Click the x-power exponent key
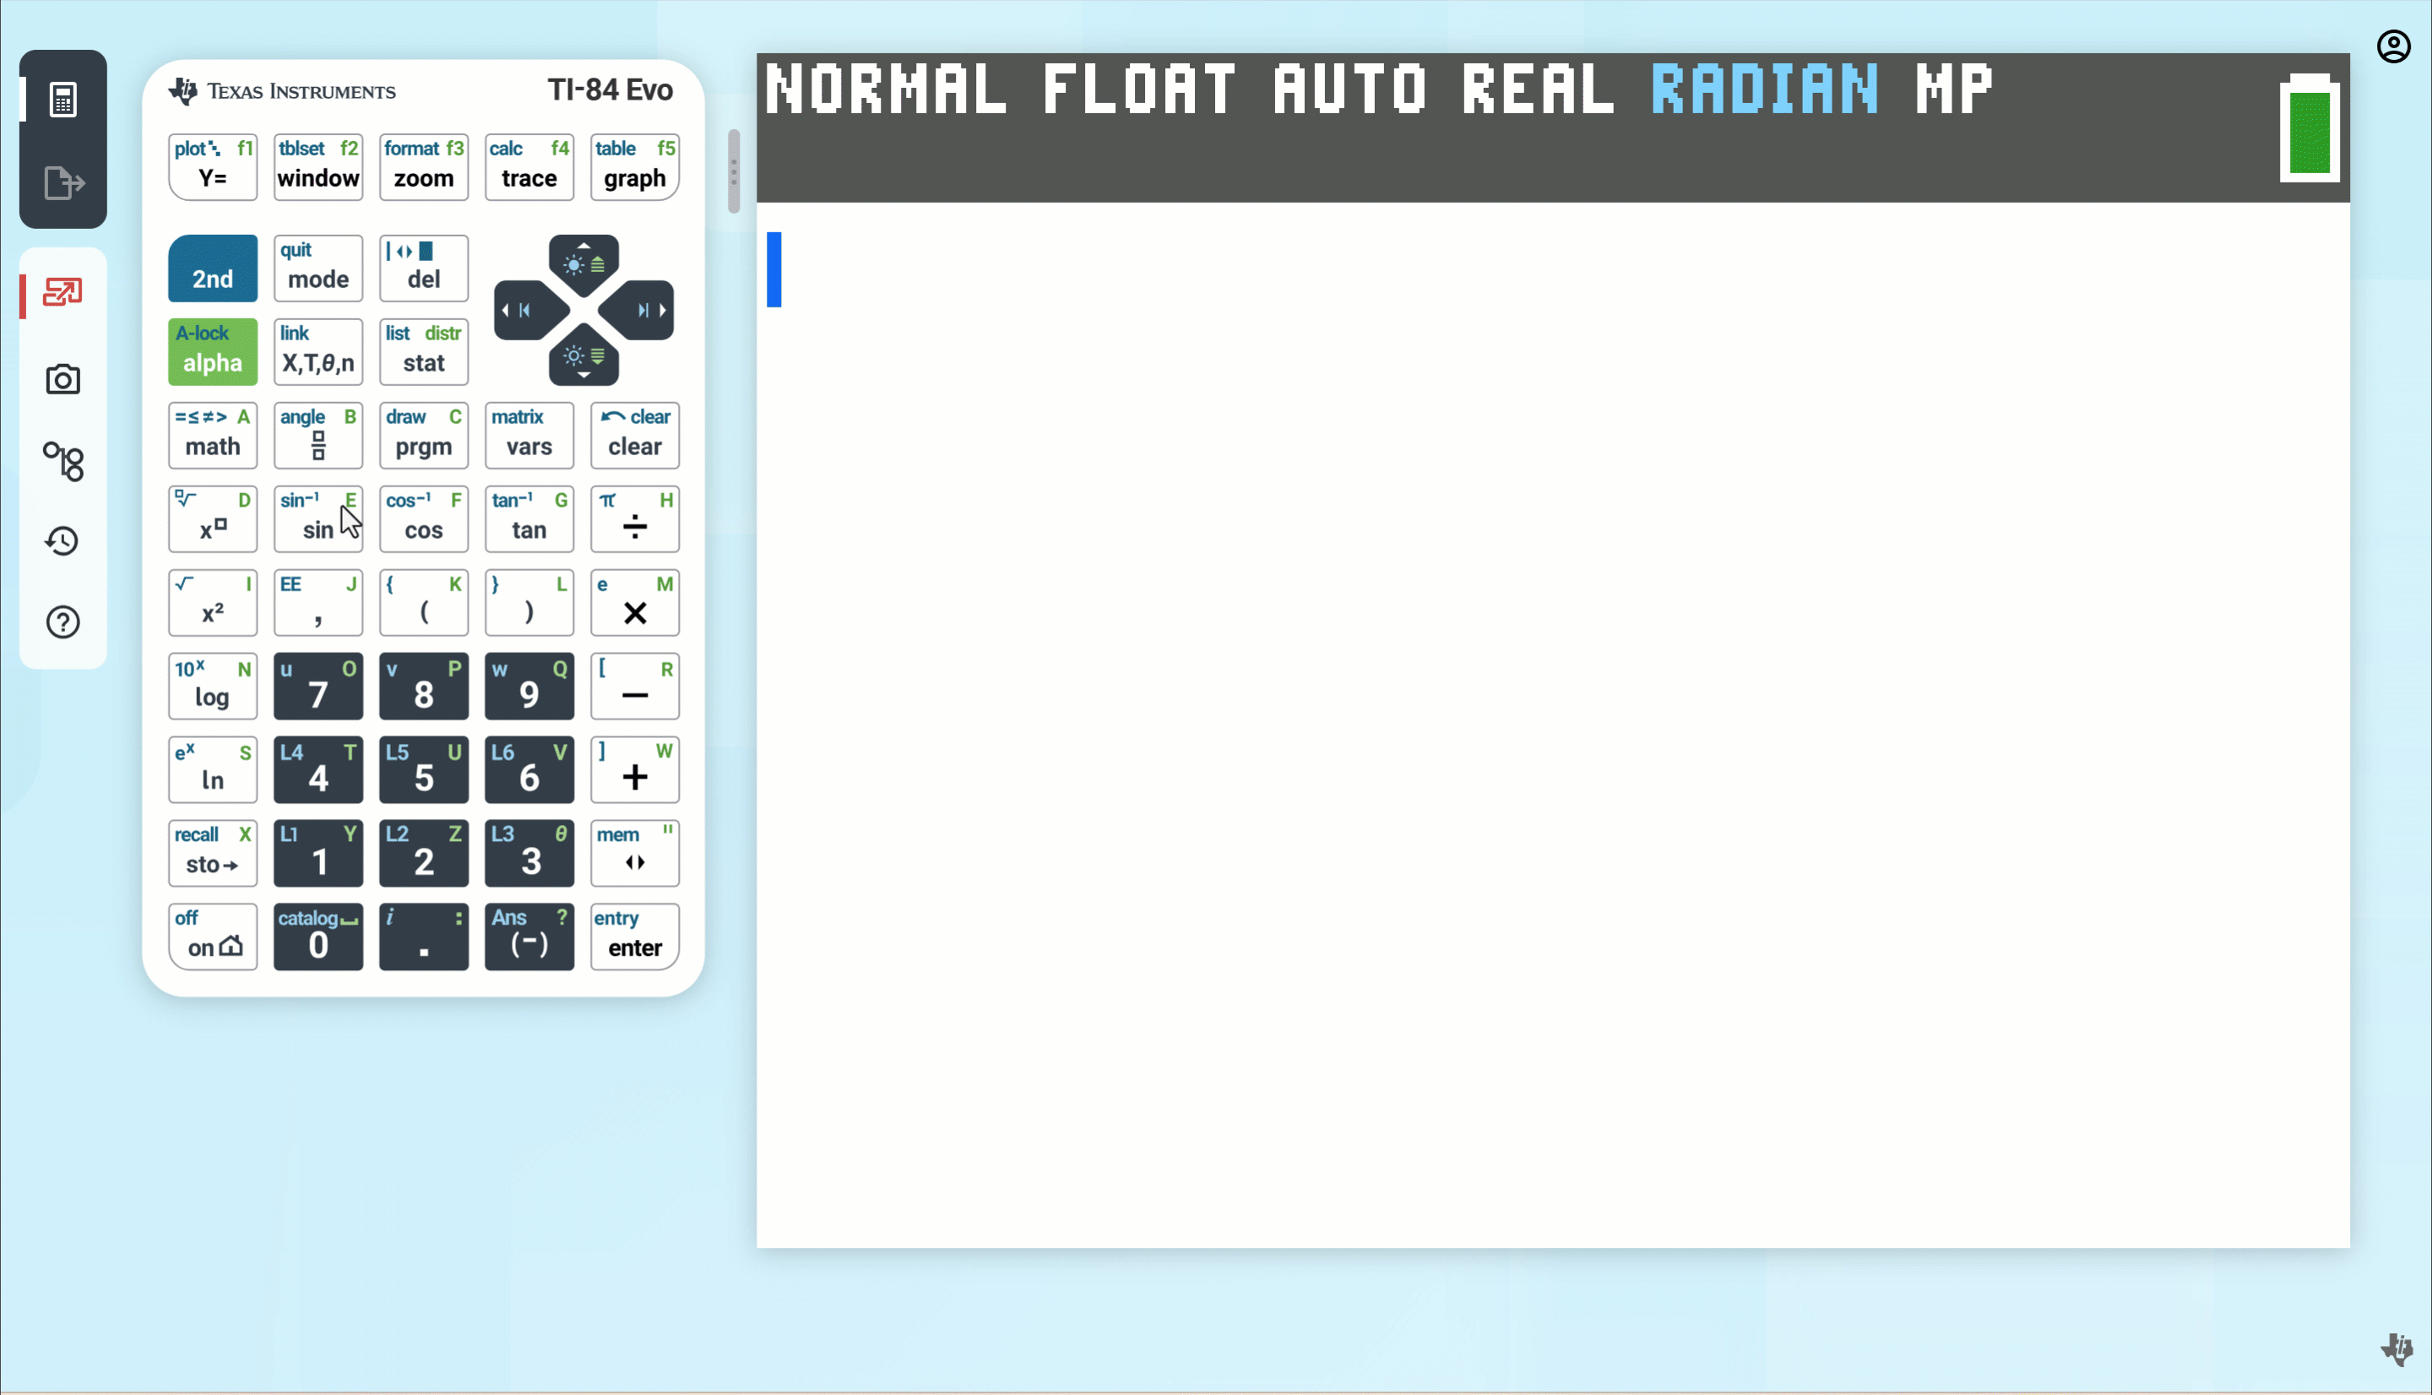This screenshot has height=1395, width=2432. tap(213, 518)
